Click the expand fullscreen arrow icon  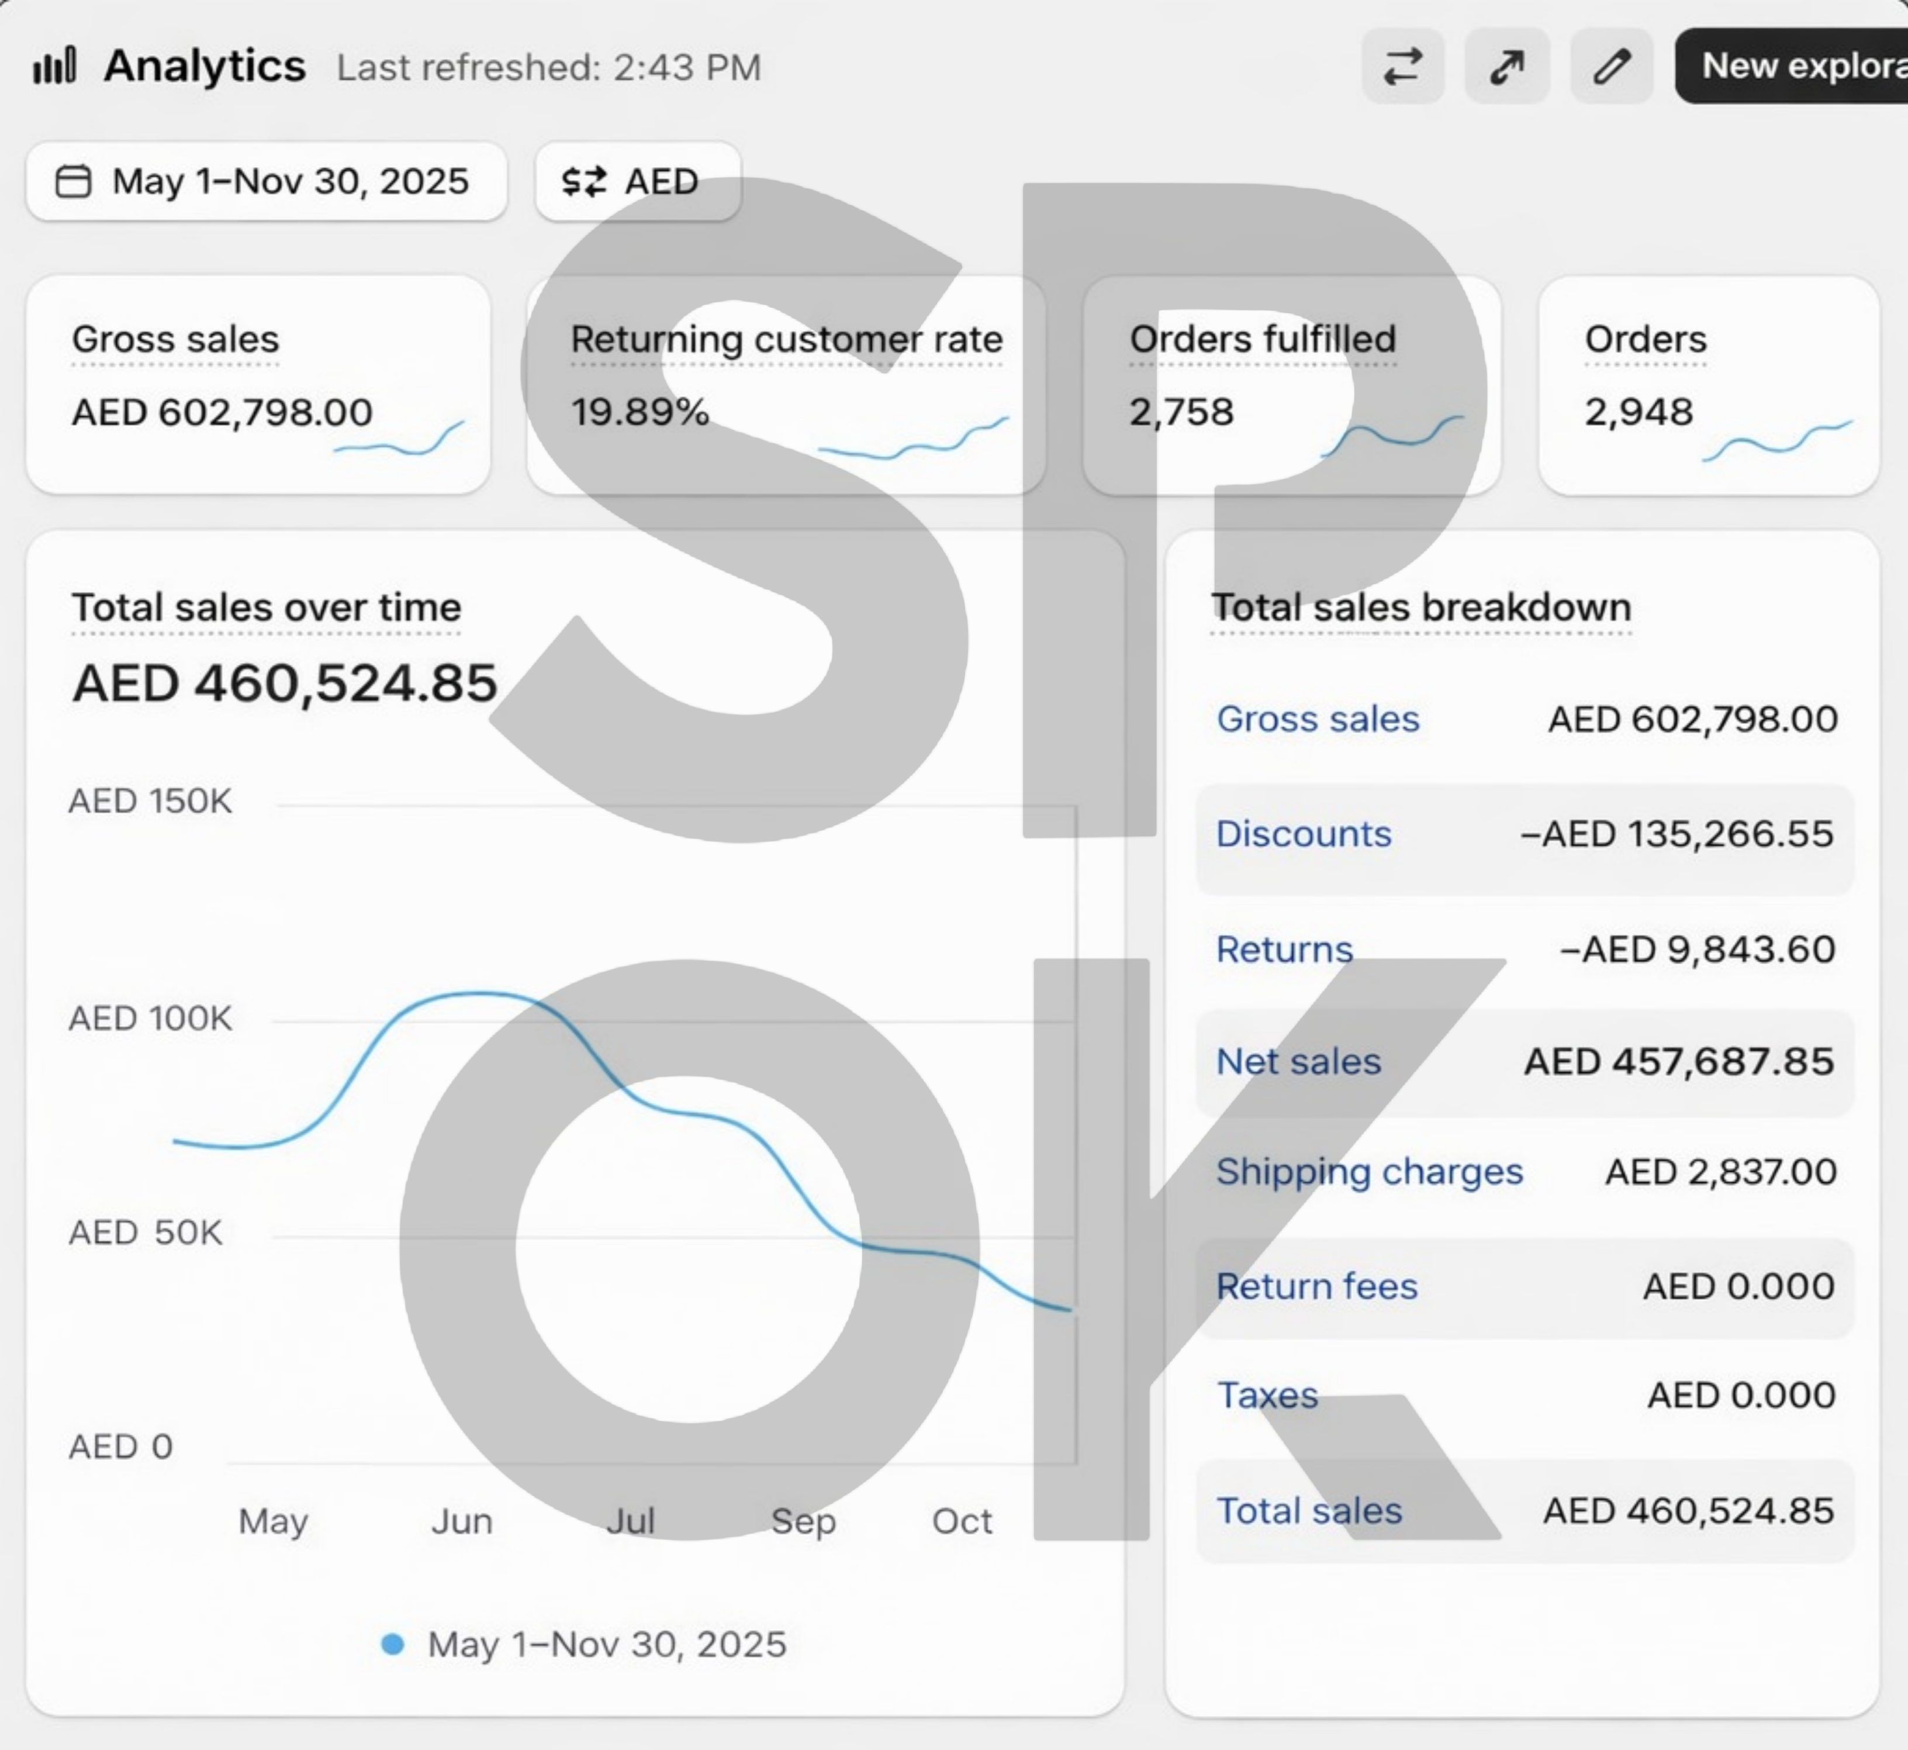(x=1506, y=66)
